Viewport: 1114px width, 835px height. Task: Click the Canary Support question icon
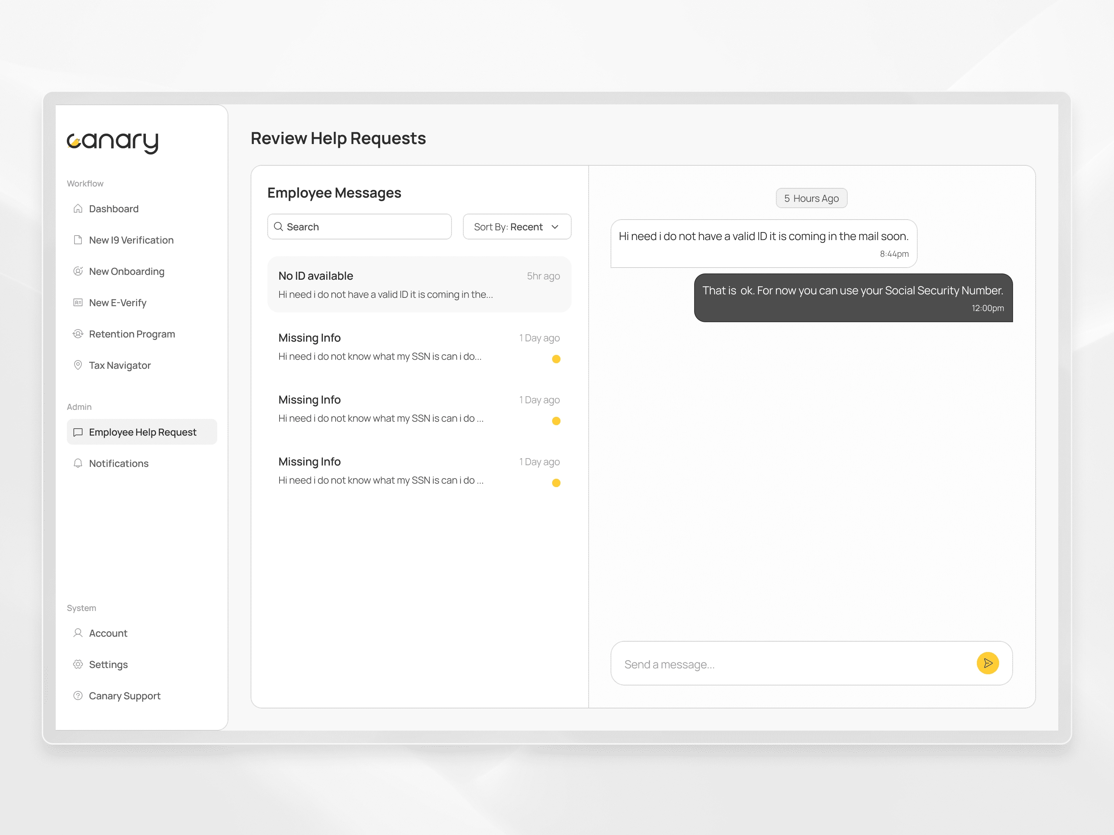78,695
